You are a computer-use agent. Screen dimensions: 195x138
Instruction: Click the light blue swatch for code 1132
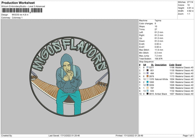coord(148,91)
